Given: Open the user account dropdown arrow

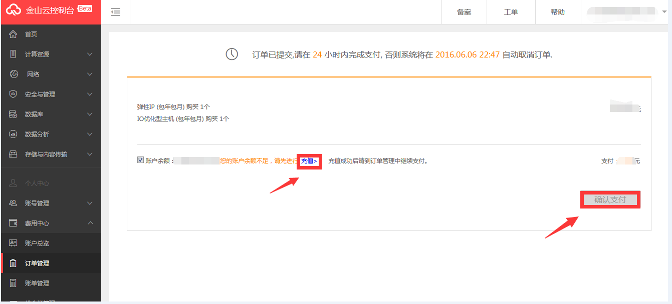Looking at the screenshot, I should click(664, 12).
